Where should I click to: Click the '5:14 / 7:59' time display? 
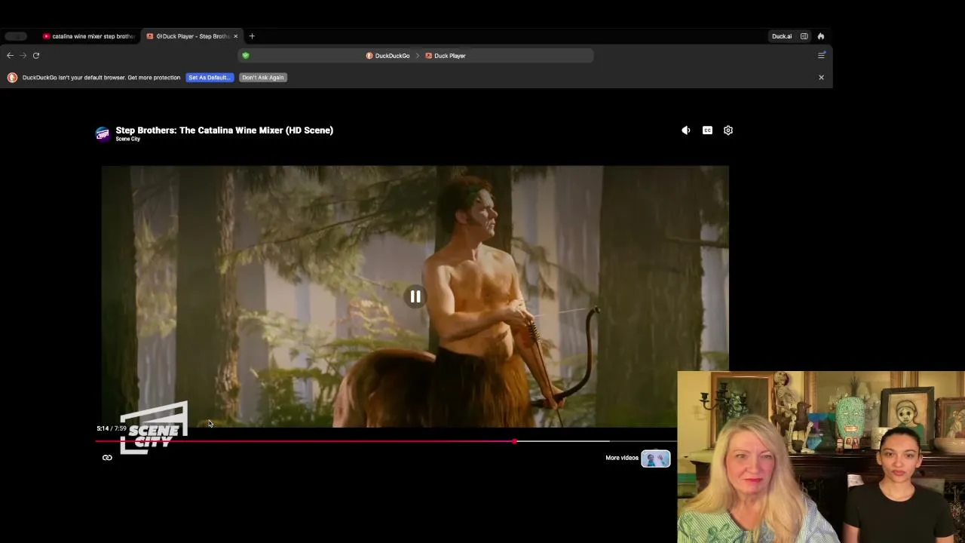click(112, 428)
